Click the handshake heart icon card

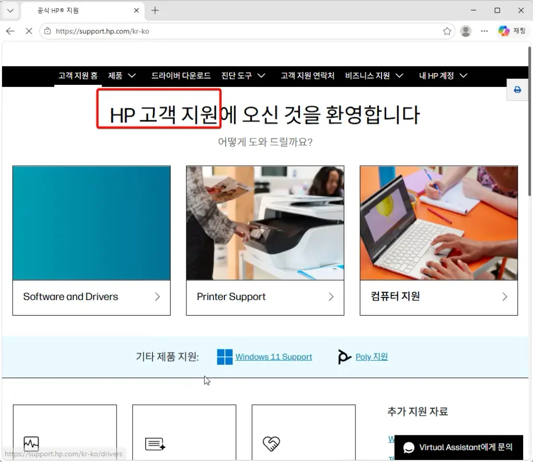(271, 444)
